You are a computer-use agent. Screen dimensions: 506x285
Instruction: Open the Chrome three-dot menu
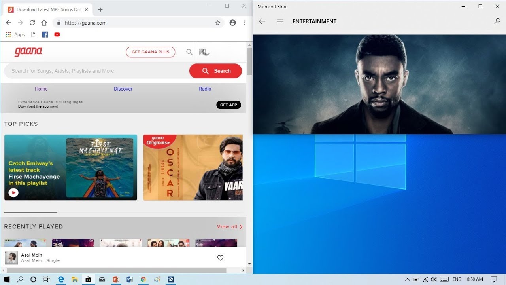point(245,23)
